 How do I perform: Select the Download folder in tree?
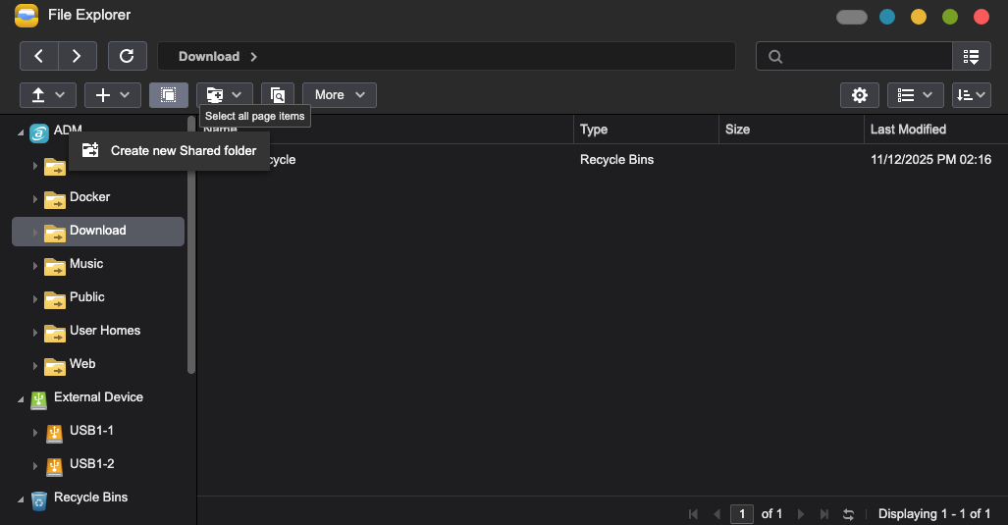(98, 231)
